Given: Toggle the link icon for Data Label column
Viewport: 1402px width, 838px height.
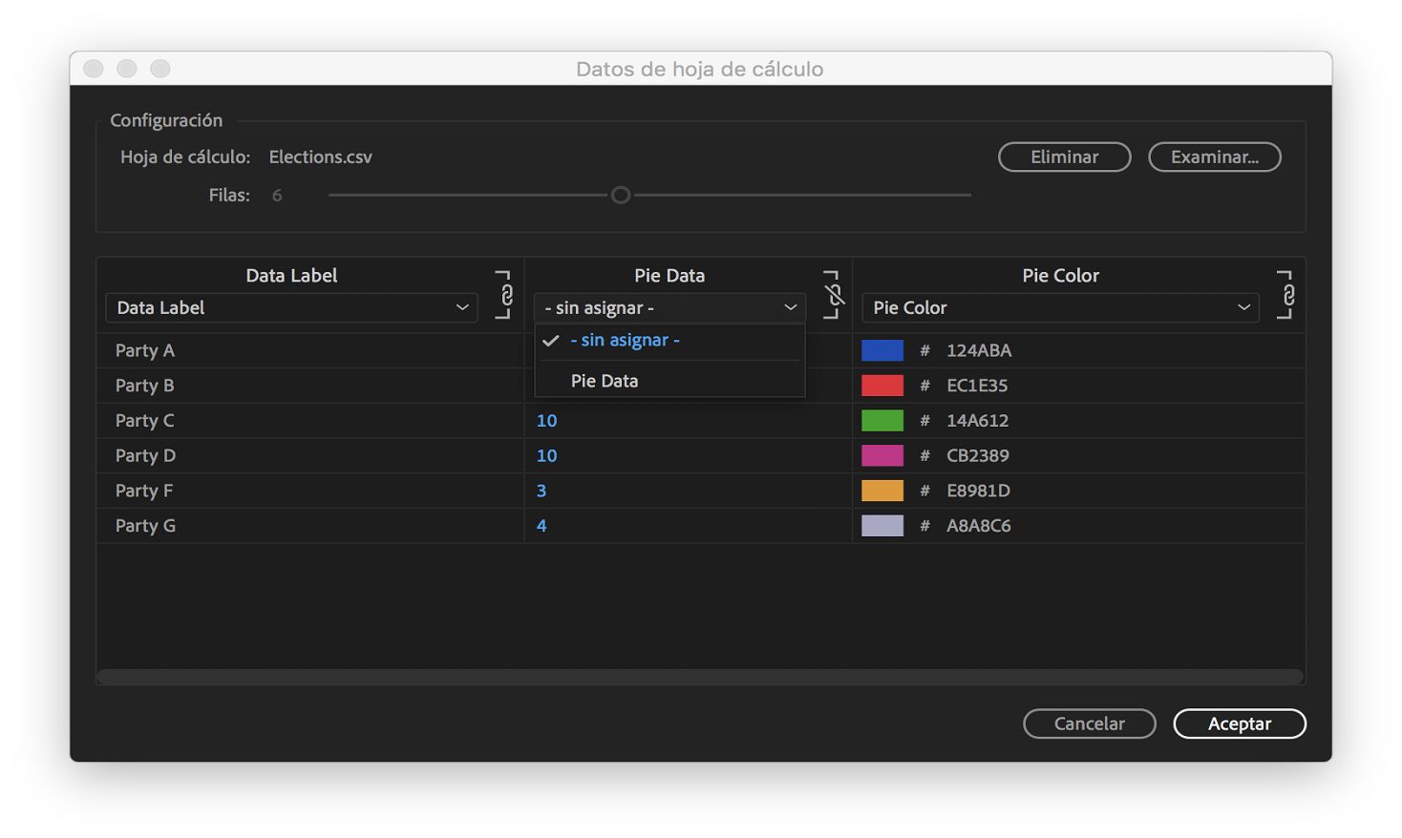Looking at the screenshot, I should [504, 294].
